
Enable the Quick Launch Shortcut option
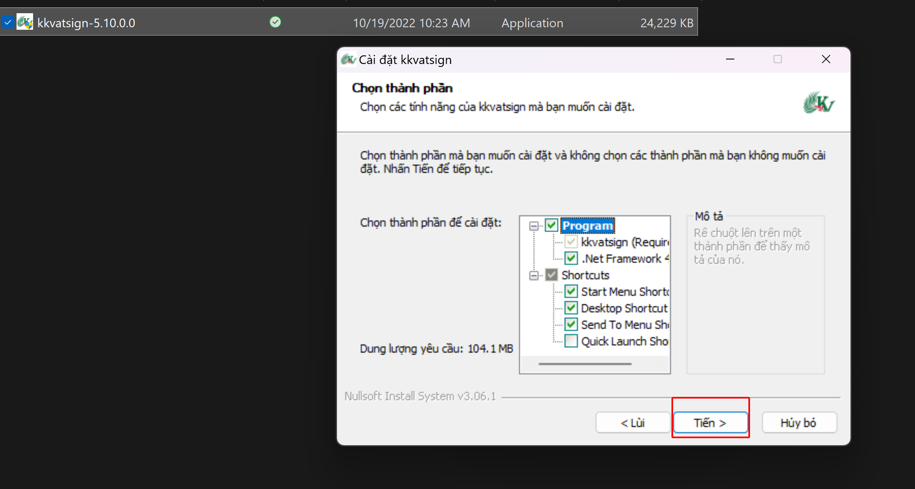coord(571,341)
